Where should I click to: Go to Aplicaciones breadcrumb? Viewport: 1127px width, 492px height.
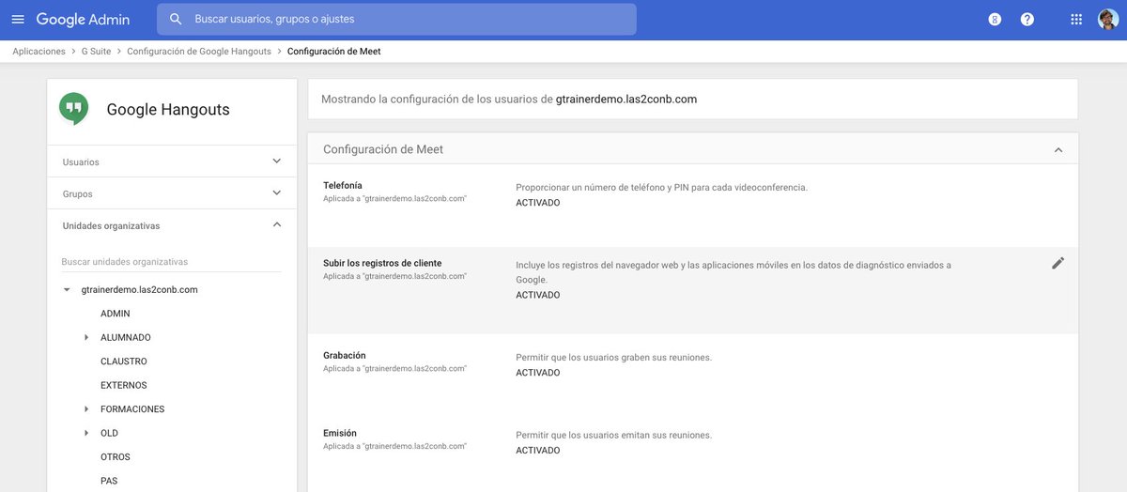(x=39, y=52)
